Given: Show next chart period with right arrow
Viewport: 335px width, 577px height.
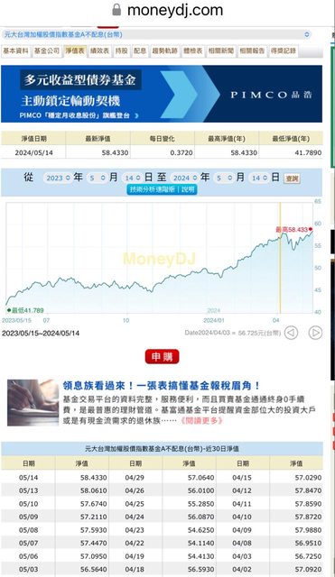Looking at the screenshot, I should tap(315, 333).
